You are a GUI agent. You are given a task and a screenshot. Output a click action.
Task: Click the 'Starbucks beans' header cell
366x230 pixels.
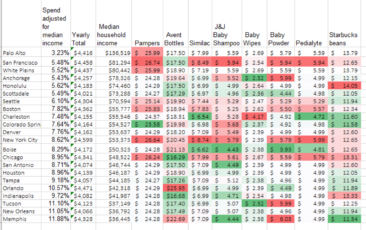click(344, 23)
